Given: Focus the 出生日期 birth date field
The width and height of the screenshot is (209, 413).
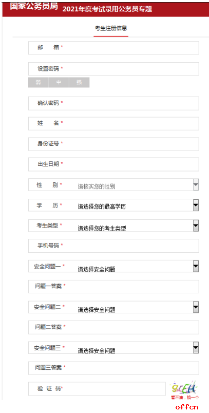Looking at the screenshot, I should (113, 164).
